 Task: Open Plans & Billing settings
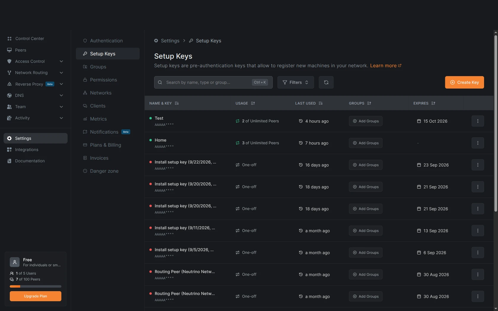click(108, 145)
